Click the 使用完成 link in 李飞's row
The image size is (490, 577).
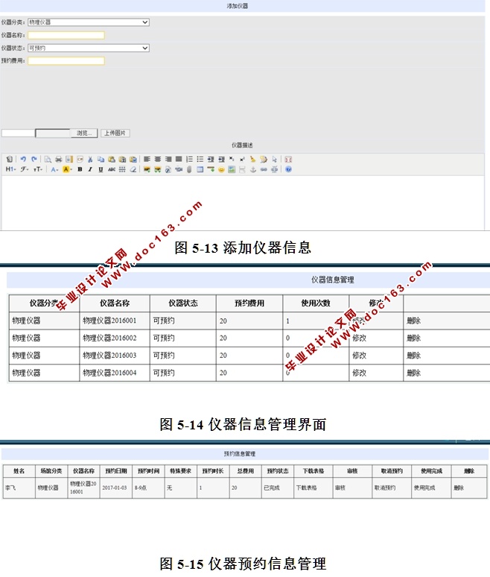pos(424,488)
